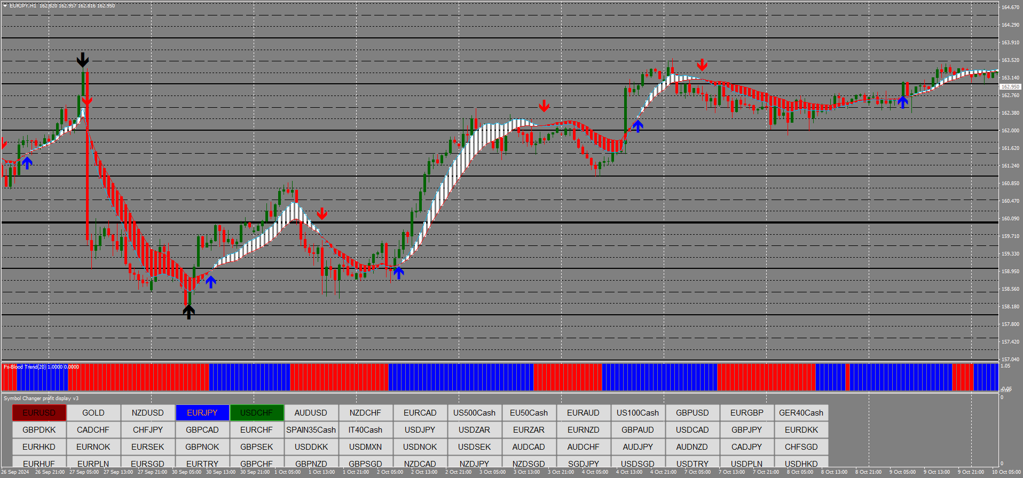Switch chart to the EURUSD symbol
This screenshot has width=1023, height=478.
pyautogui.click(x=39, y=413)
